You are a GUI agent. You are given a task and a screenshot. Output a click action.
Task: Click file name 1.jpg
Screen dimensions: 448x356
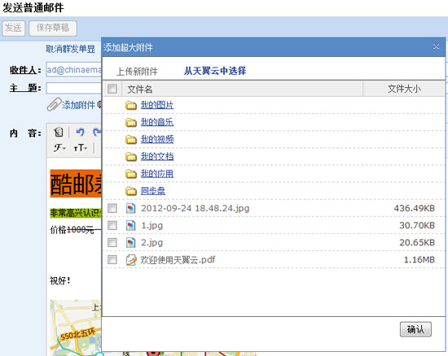coord(152,226)
